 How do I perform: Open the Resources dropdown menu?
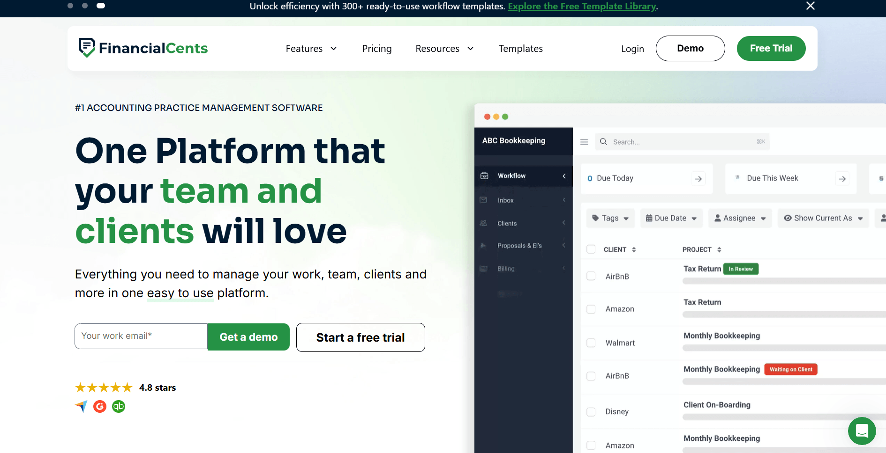click(444, 49)
